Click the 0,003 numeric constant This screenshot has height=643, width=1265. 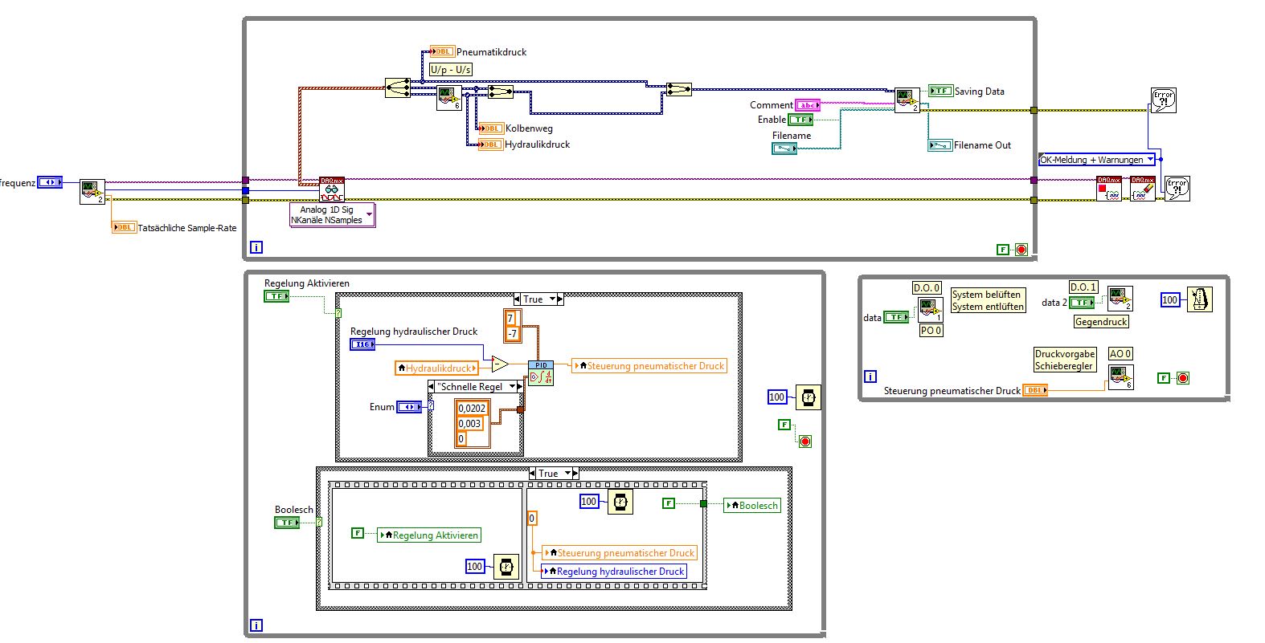(469, 424)
